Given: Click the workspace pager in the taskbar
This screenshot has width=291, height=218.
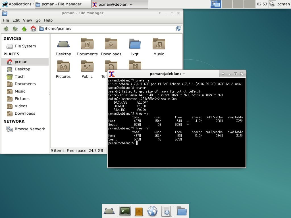Looking at the screenshot, I should pos(216,4).
